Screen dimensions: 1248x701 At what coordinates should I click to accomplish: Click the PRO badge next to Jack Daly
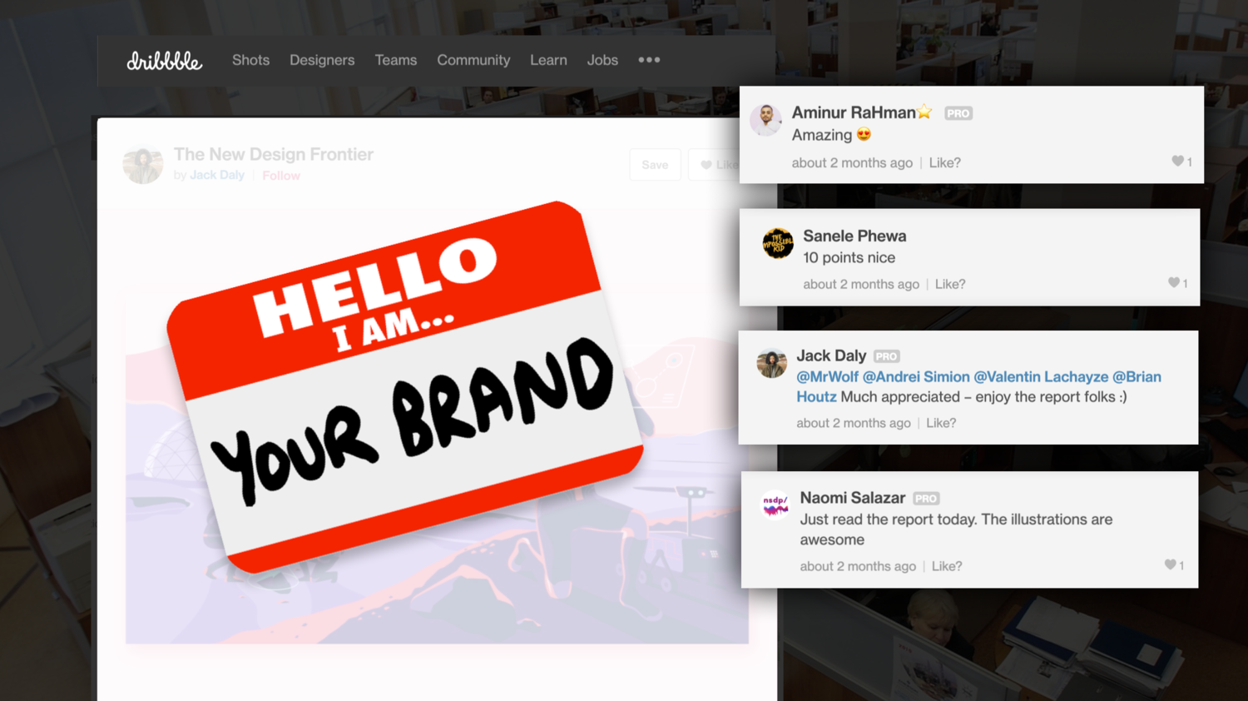click(887, 356)
